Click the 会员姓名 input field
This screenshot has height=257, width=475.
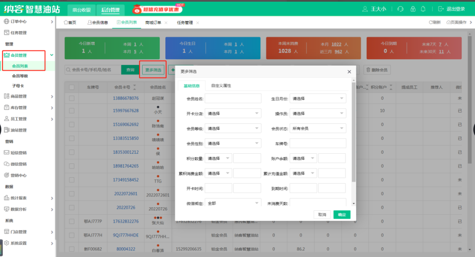pos(233,99)
